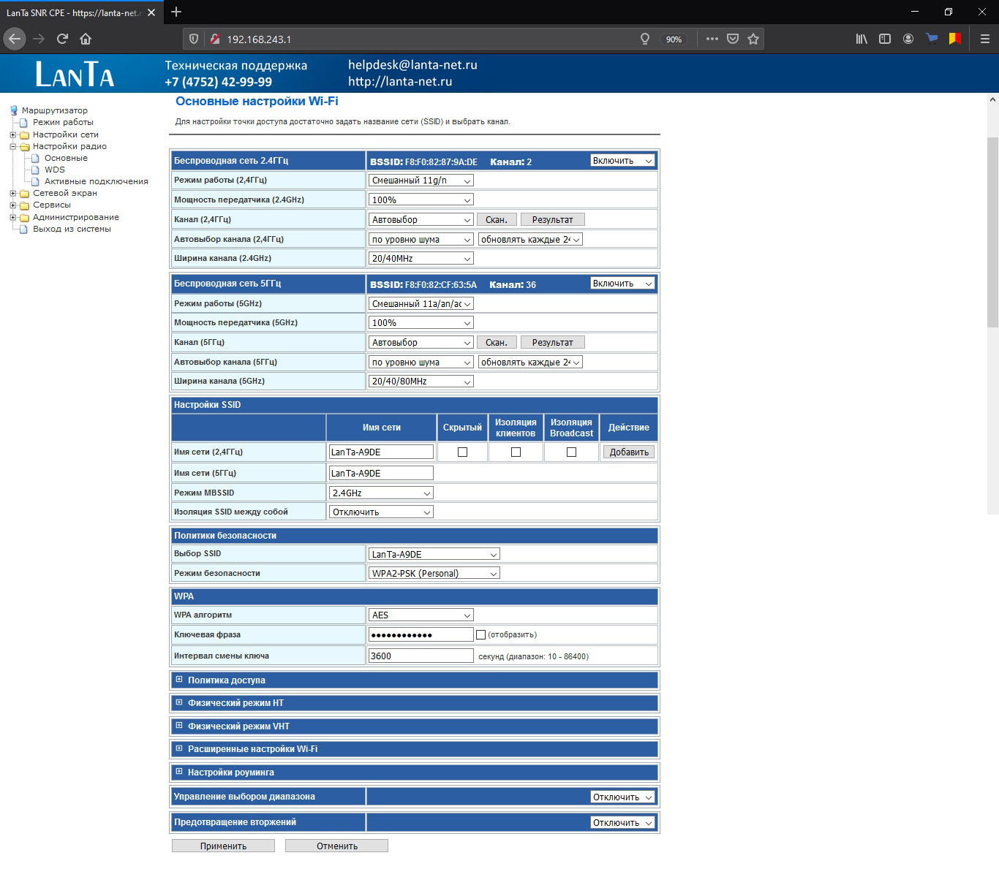Enable Изоляция клиентов checkbox
Viewport: 999px width, 869px height.
(516, 452)
